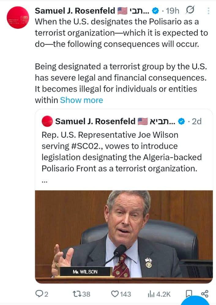Open the 19h timestamp link
The width and height of the screenshot is (216, 305).
[x=172, y=11]
